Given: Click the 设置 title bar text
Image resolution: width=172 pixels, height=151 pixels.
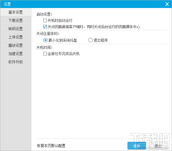Looking at the screenshot, I should [7, 4].
